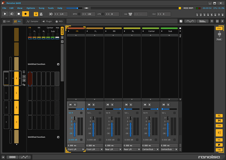Mute the FL track
Screen dimensions: 226x160
89,105
